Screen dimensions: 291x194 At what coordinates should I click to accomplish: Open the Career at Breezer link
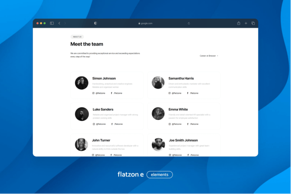[209, 55]
